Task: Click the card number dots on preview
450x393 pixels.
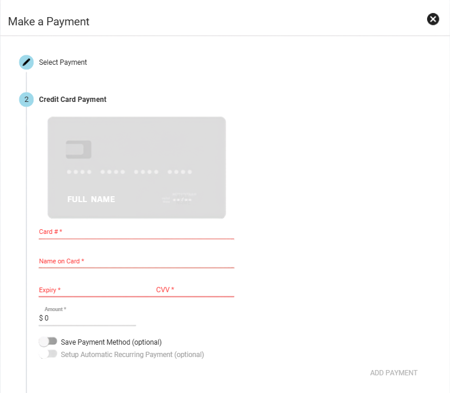Action: [x=129, y=172]
